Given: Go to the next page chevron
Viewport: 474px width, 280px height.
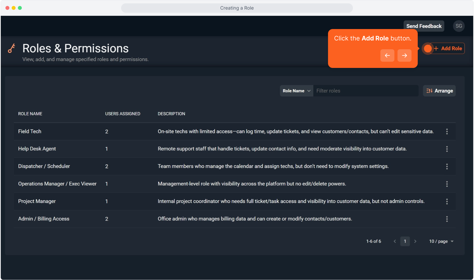Looking at the screenshot, I should [415, 241].
